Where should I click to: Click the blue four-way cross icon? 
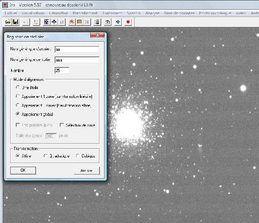tap(118, 22)
